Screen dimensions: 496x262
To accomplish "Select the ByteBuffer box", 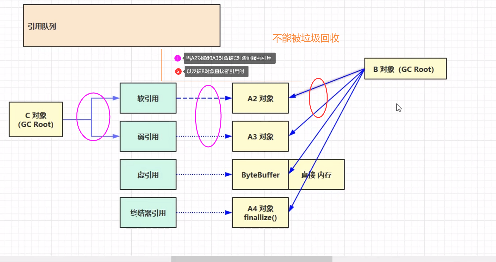I will 260,174.
